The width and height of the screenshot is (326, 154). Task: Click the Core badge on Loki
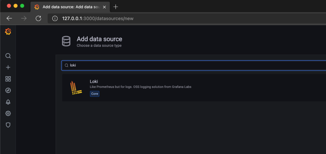[x=94, y=94]
